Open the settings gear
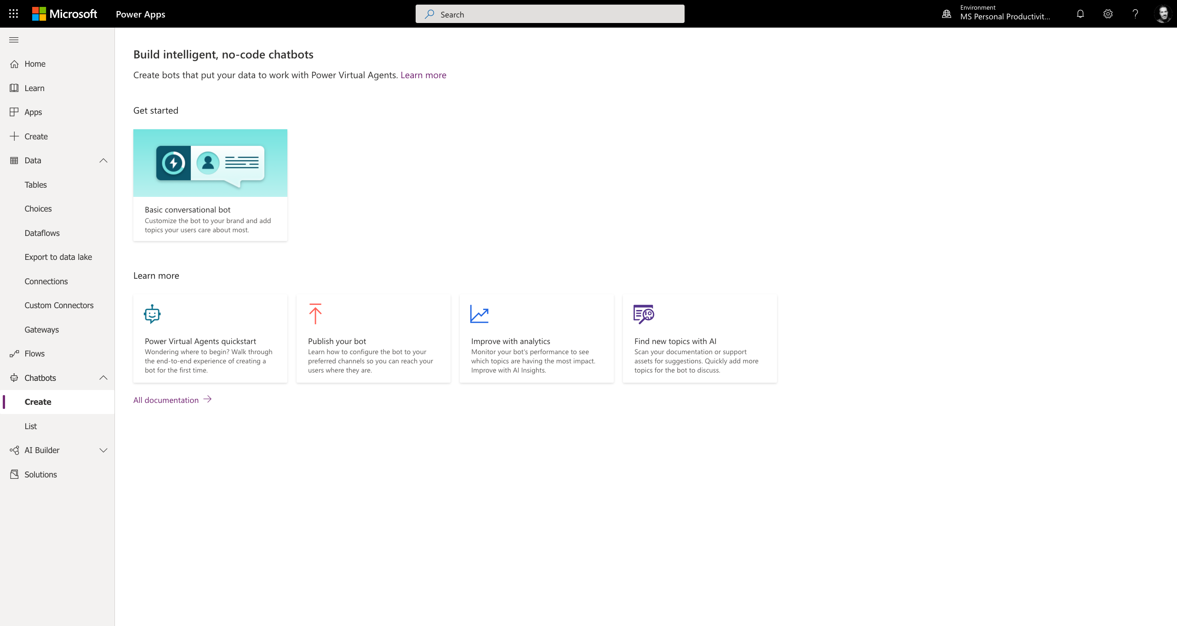1177x626 pixels. click(1108, 14)
